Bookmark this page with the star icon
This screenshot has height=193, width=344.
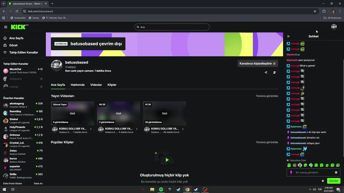(x=315, y=11)
